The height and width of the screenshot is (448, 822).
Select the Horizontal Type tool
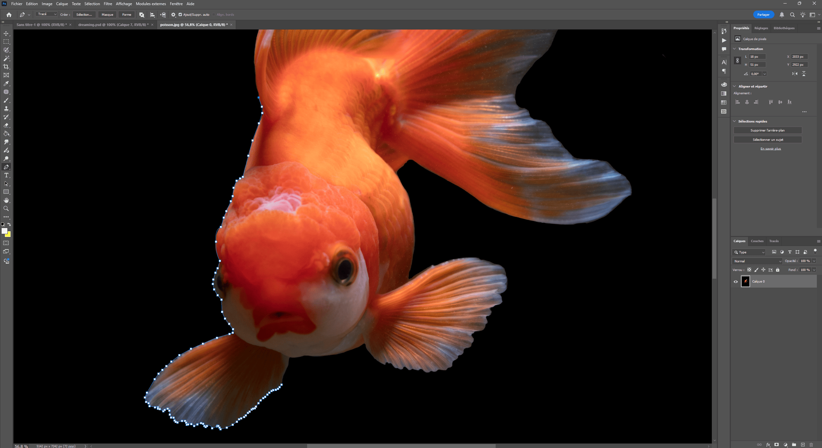tap(6, 175)
